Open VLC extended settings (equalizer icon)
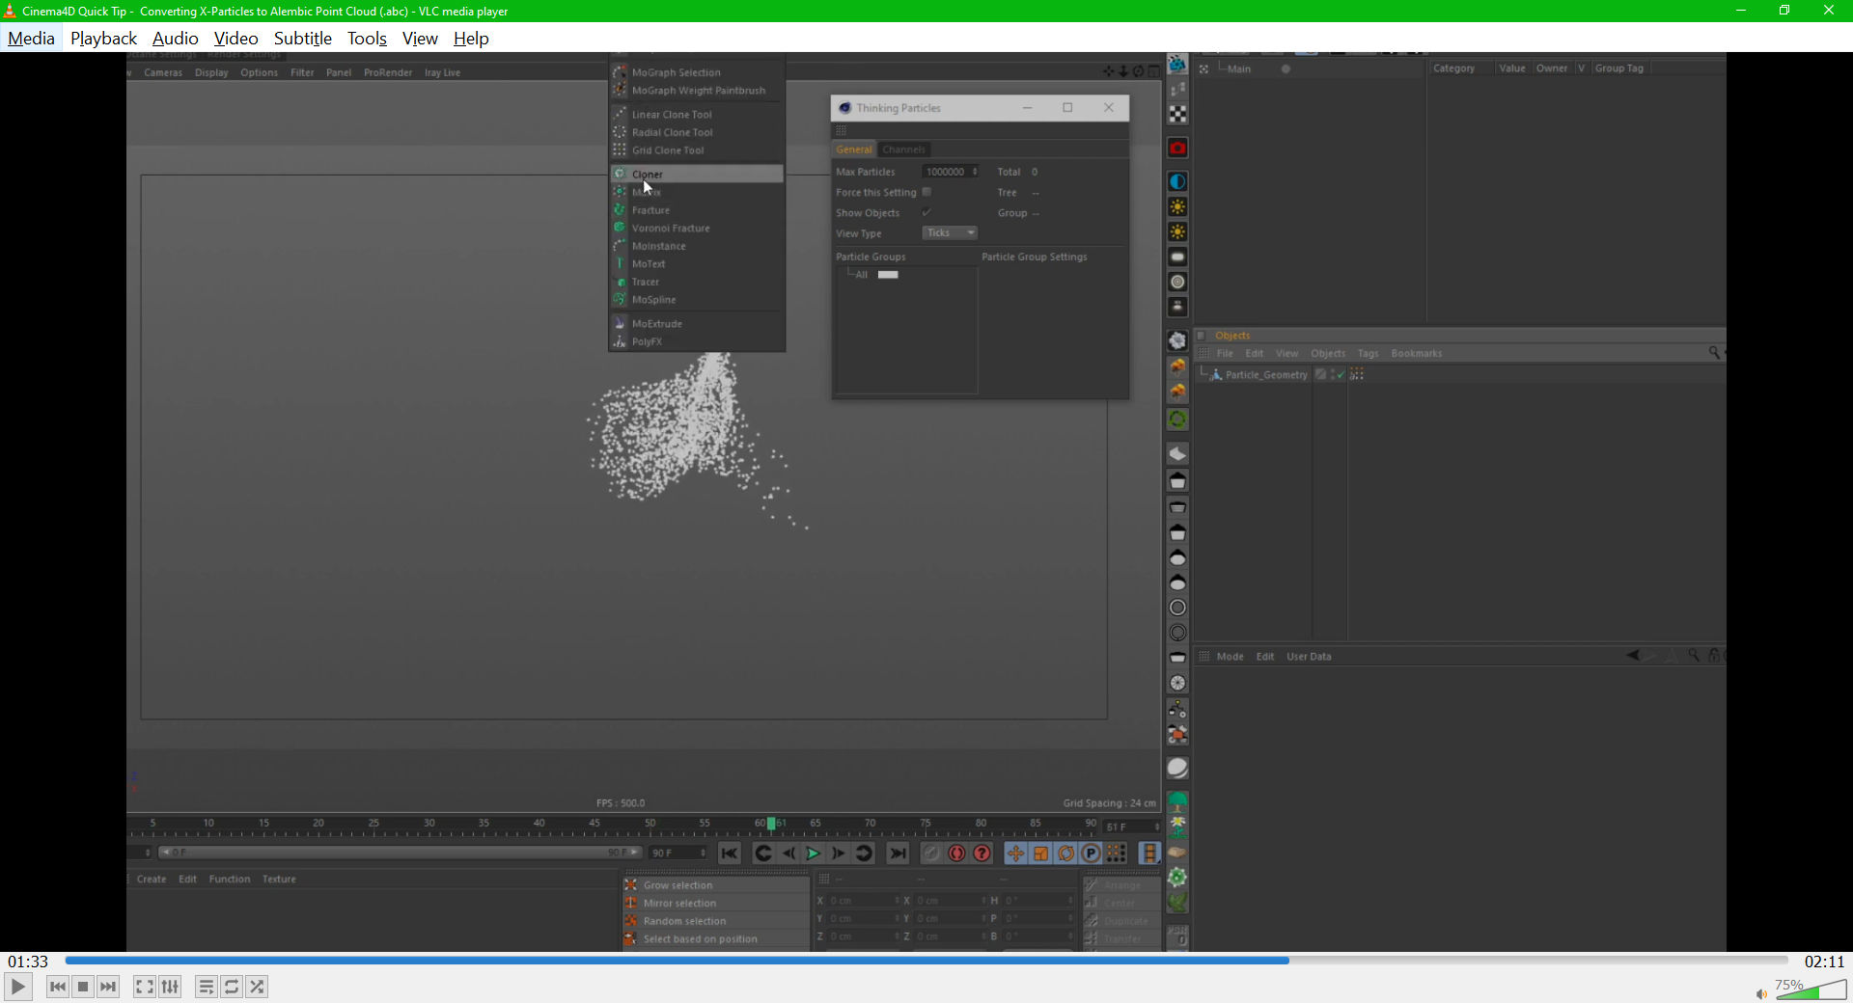Viewport: 1853px width, 1003px height. point(170,987)
